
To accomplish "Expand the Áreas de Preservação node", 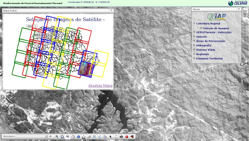I will [x=194, y=41].
